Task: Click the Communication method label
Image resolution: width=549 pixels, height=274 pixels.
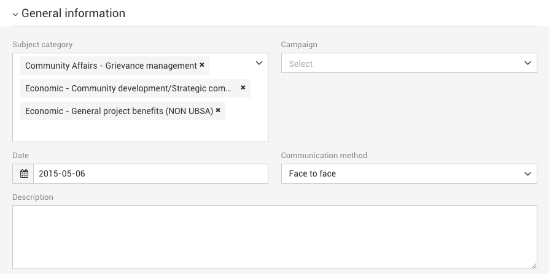Action: [324, 156]
